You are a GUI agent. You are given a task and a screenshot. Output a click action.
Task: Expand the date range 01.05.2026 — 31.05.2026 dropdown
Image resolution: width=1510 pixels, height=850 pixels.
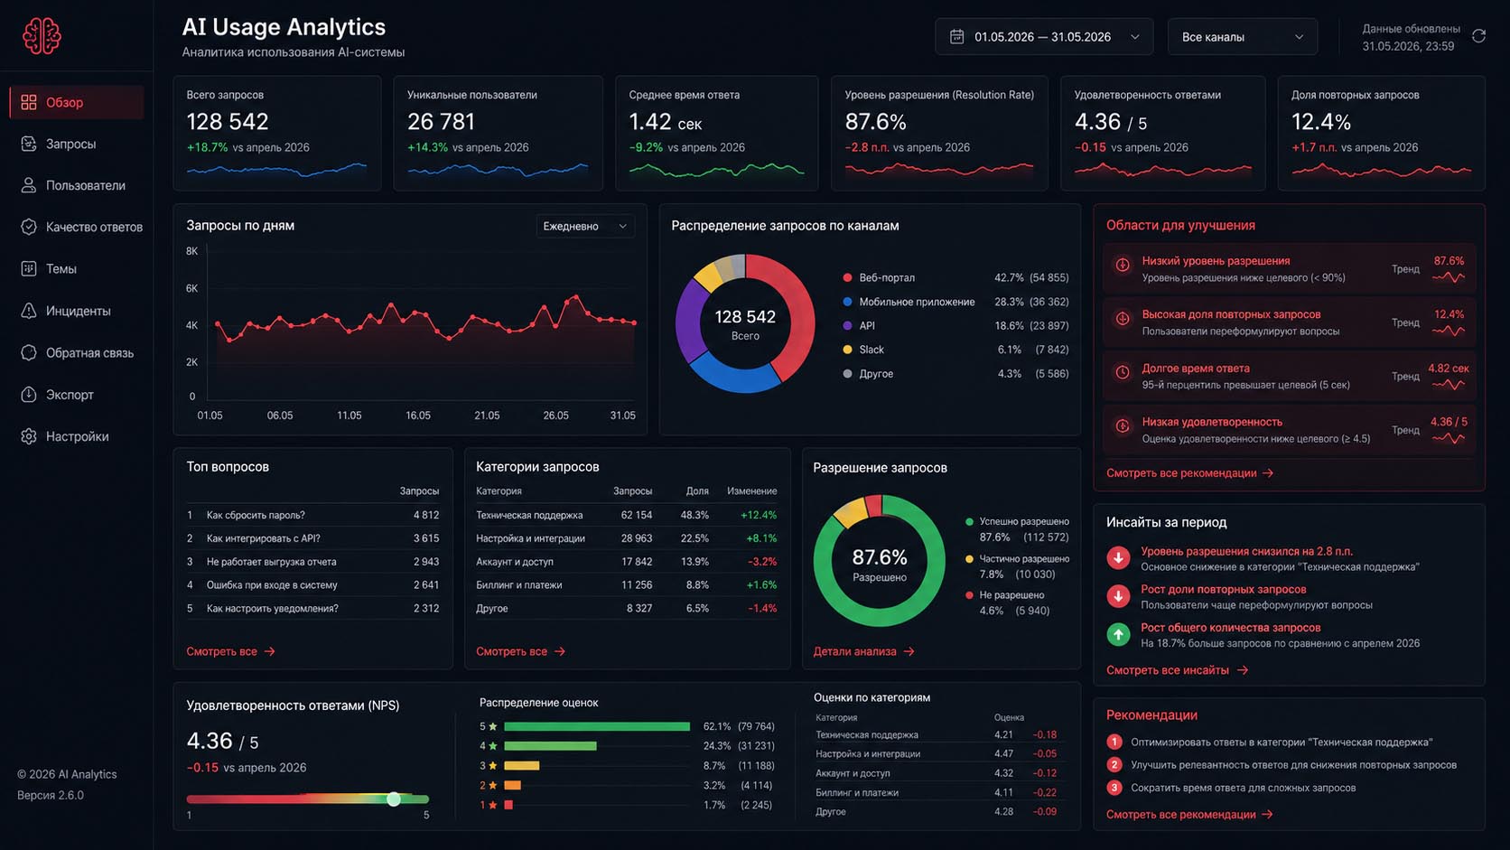(x=1044, y=37)
